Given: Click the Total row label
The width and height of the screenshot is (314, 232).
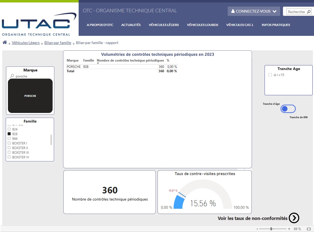Looking at the screenshot, I should pos(70,71).
